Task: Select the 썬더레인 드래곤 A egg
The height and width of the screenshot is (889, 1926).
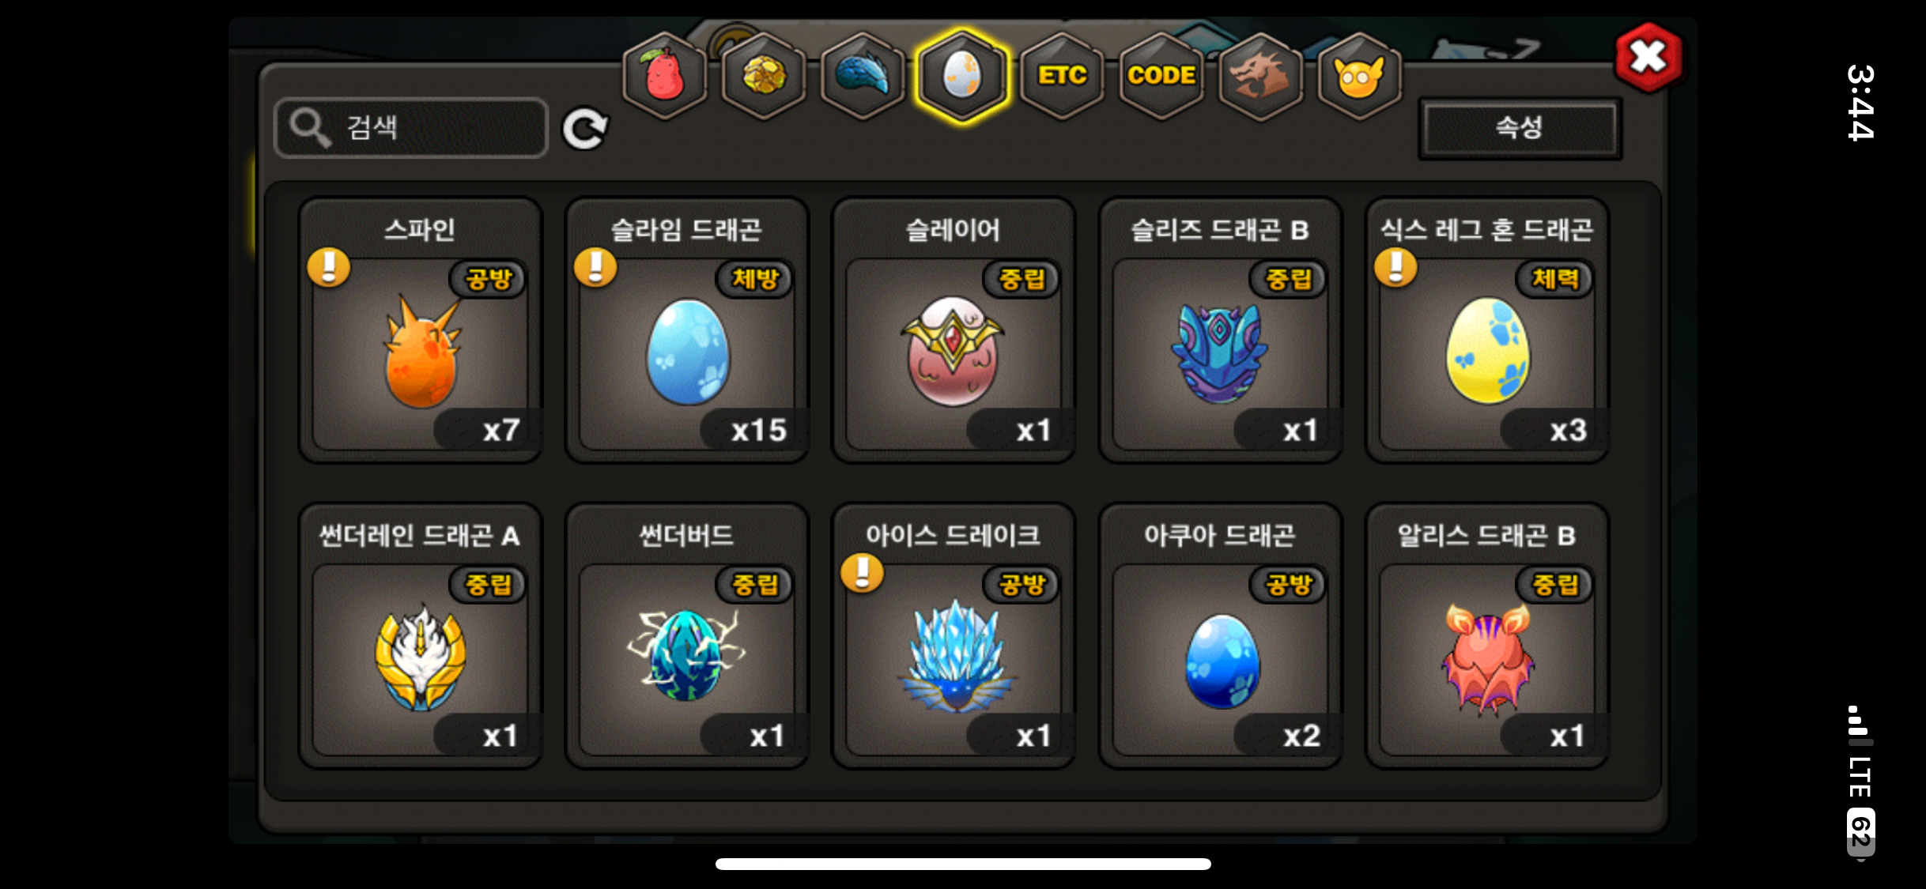Action: pos(420,635)
